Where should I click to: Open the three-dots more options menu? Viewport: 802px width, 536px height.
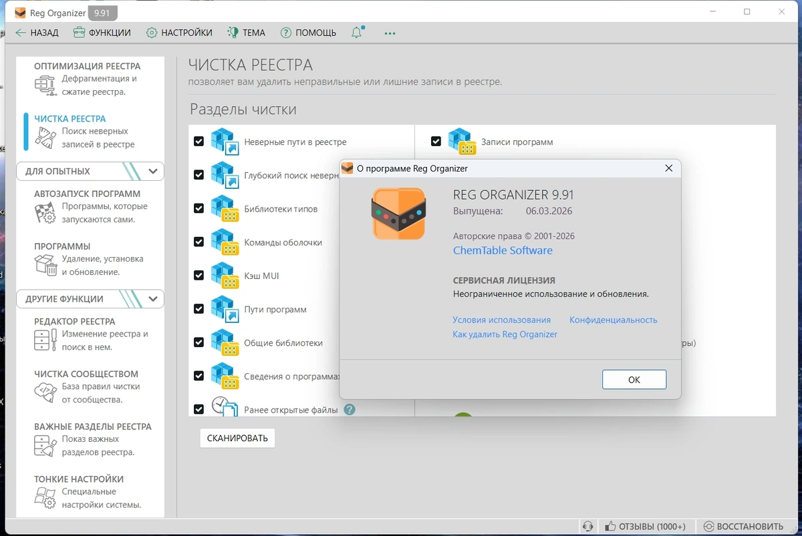coord(390,33)
